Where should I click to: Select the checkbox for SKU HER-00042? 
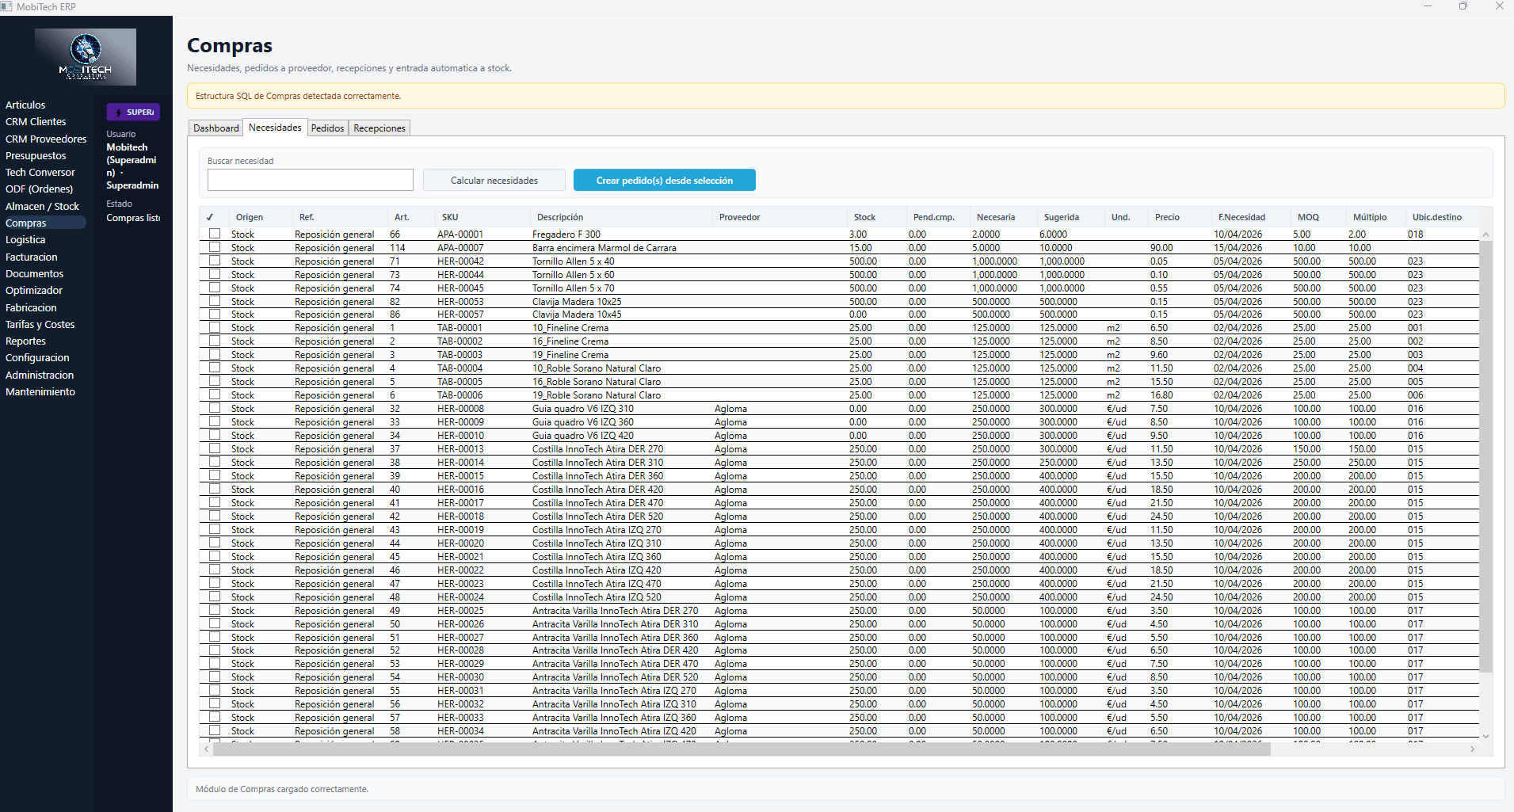click(215, 261)
